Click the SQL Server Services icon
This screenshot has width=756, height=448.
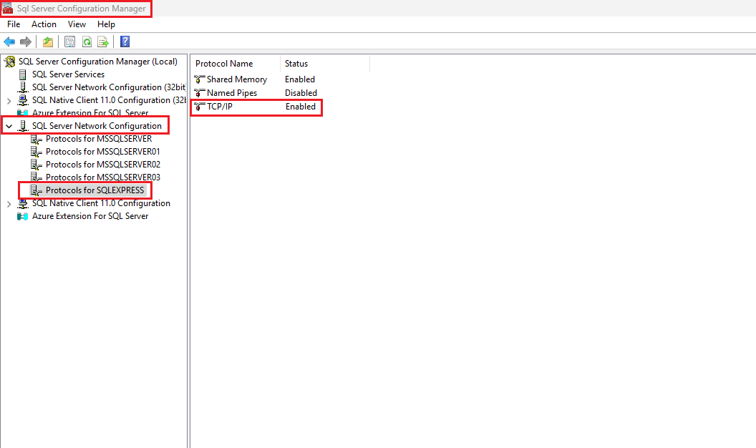(23, 74)
